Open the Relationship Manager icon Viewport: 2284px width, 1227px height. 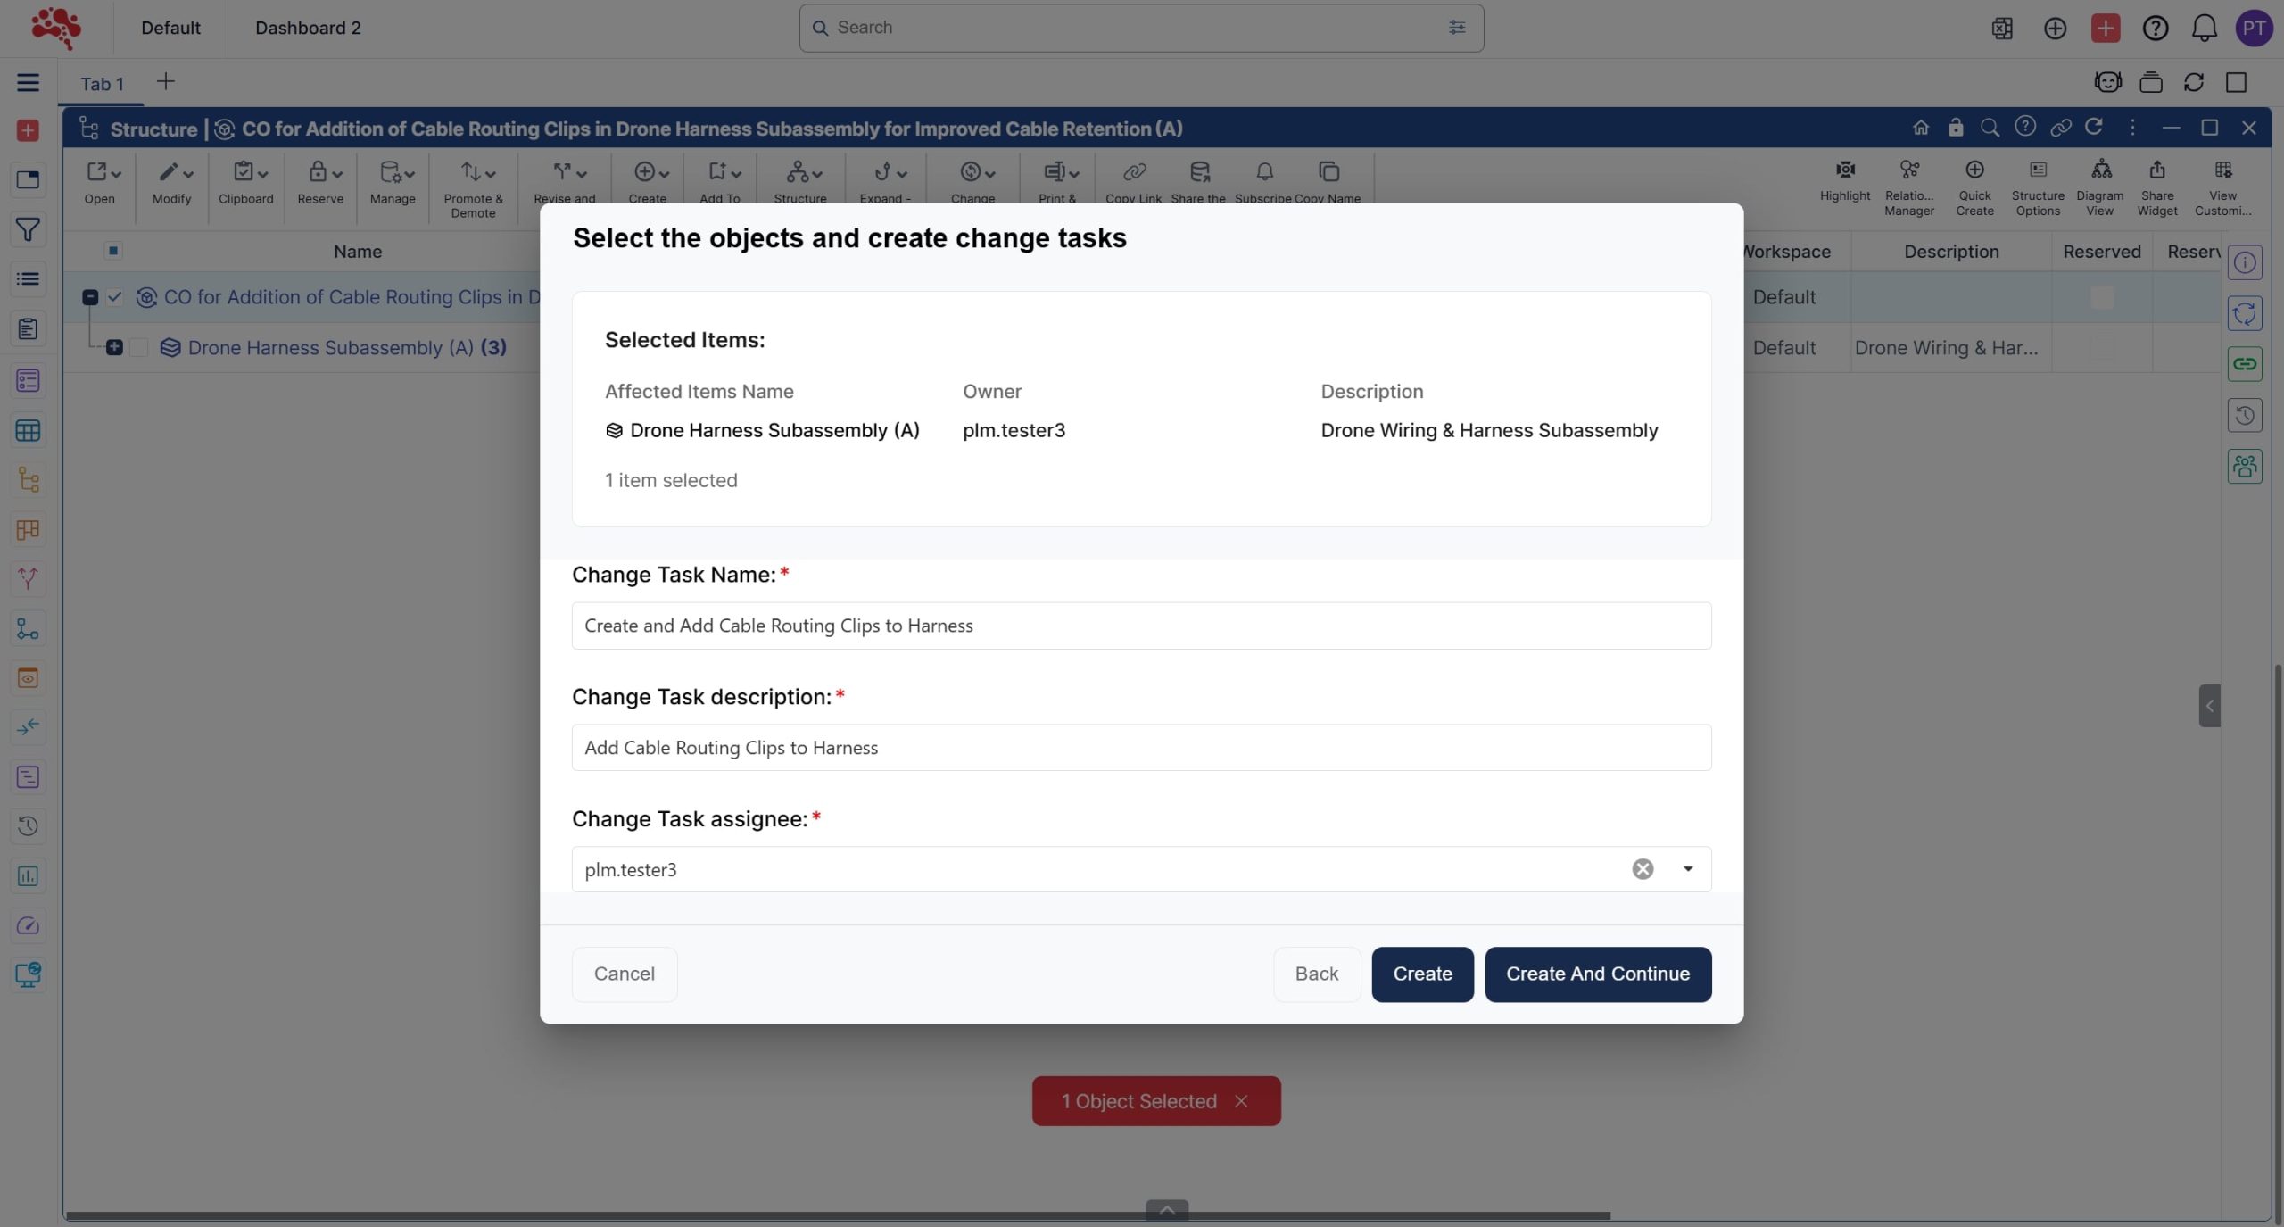1908,170
